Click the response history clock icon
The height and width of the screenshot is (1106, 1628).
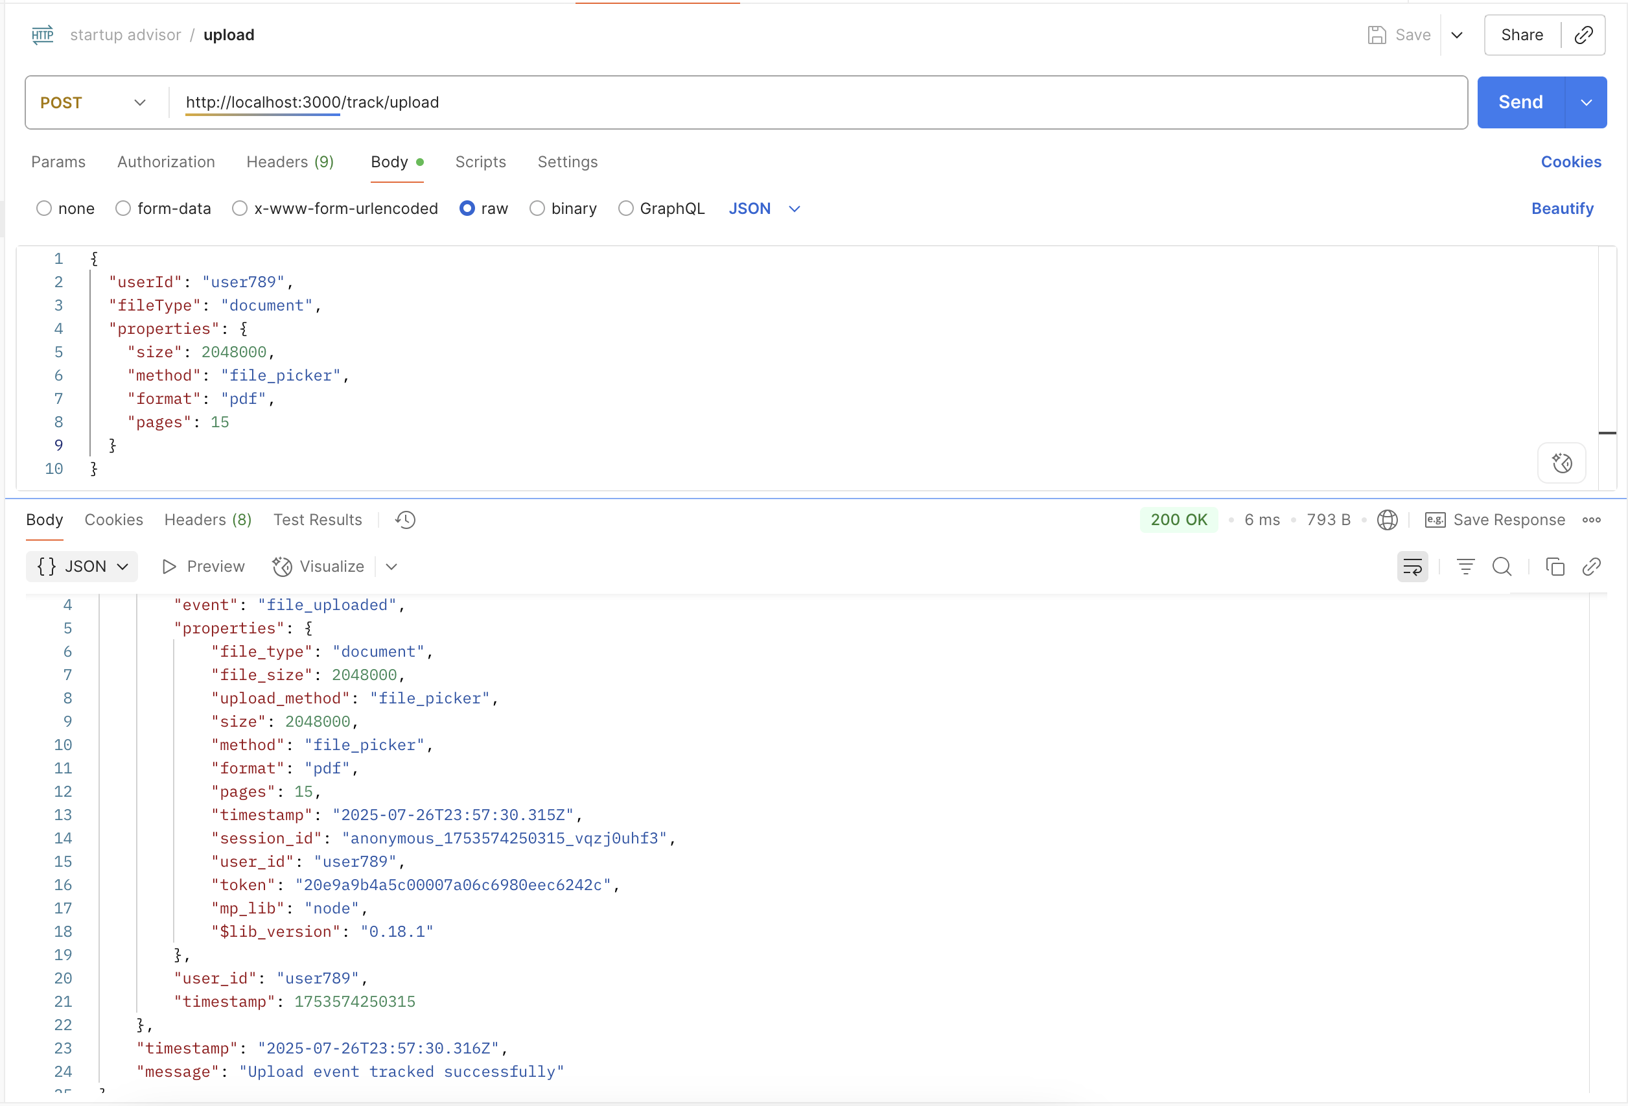(x=405, y=520)
